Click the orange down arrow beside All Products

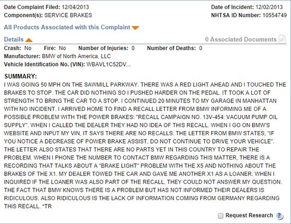point(135,28)
